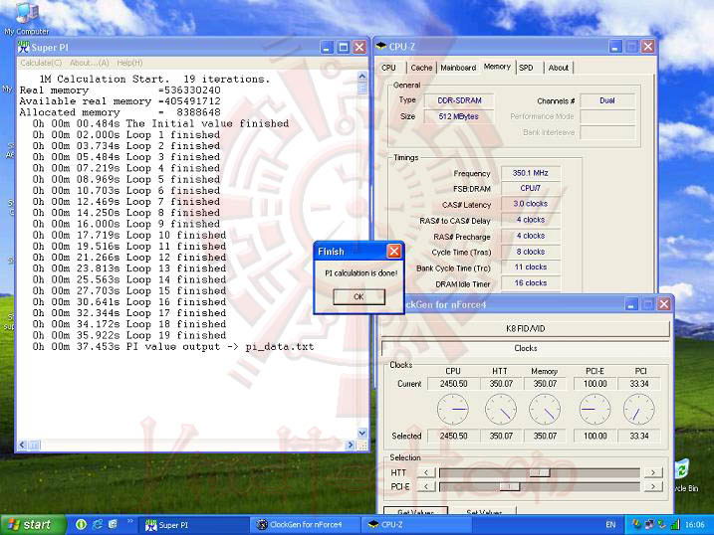The image size is (714, 535).
Task: Click HTT slider left arrow
Action: [426, 472]
